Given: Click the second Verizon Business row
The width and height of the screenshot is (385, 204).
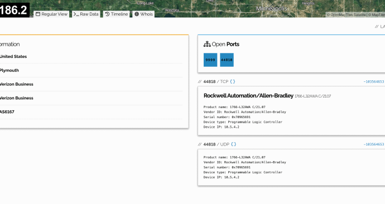Looking at the screenshot, I should click(16, 98).
